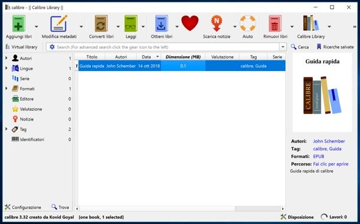This screenshot has width=360, height=224.
Task: Open the Modifica metadati dropdown arrow
Action: [81, 27]
